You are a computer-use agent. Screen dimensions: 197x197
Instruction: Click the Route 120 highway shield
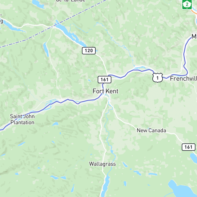pyautogui.click(x=89, y=51)
